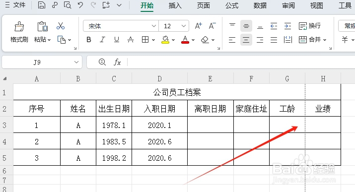Open the 页面 tab
Screen dimensions: 355x192
(203, 5)
